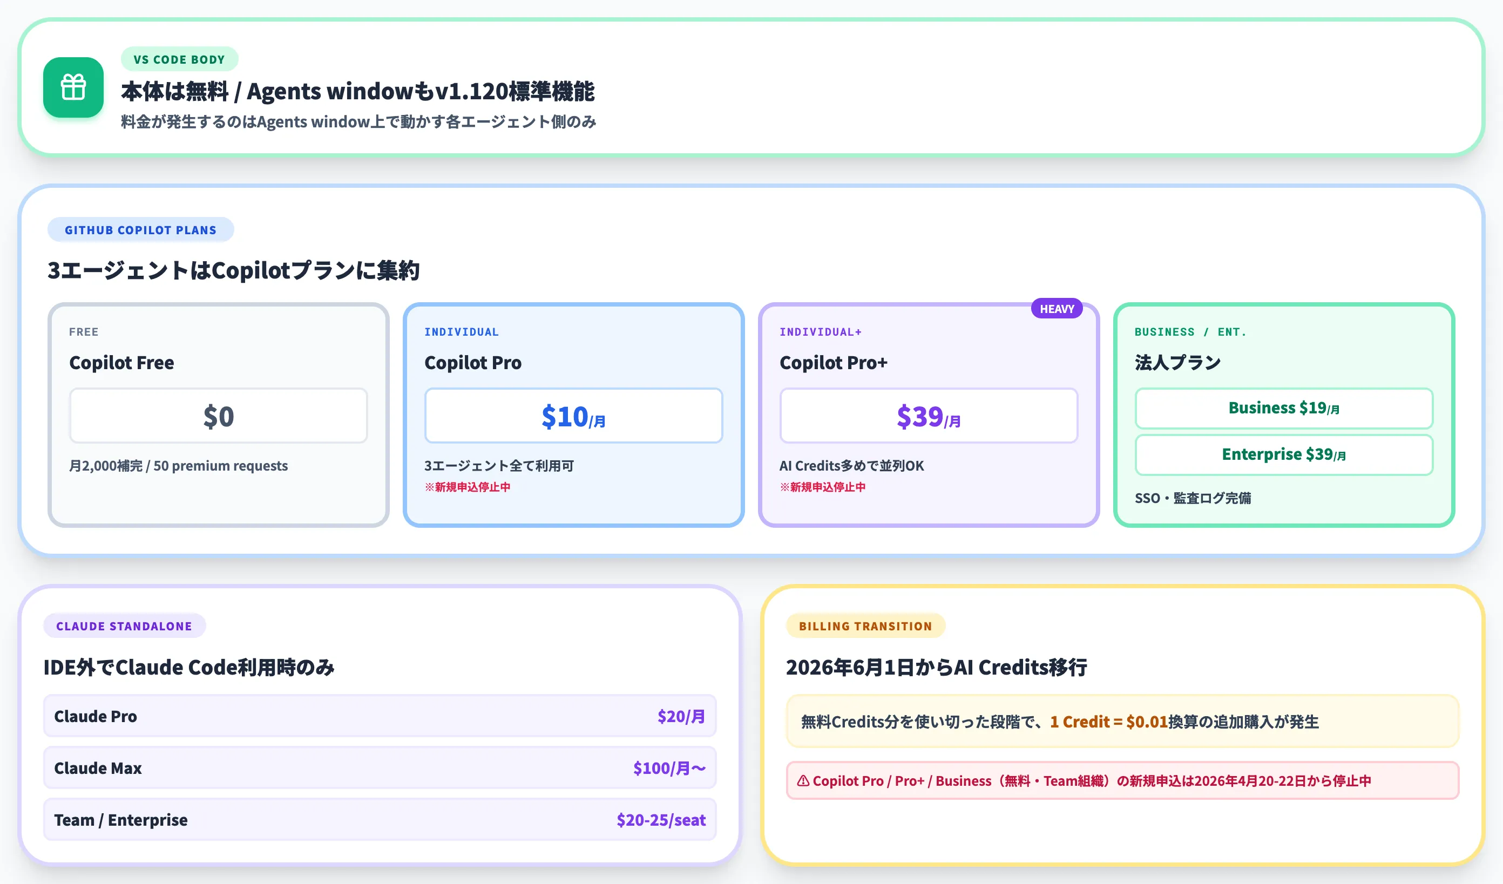Click the CLAUDE STANDALONE badge

pos(124,626)
